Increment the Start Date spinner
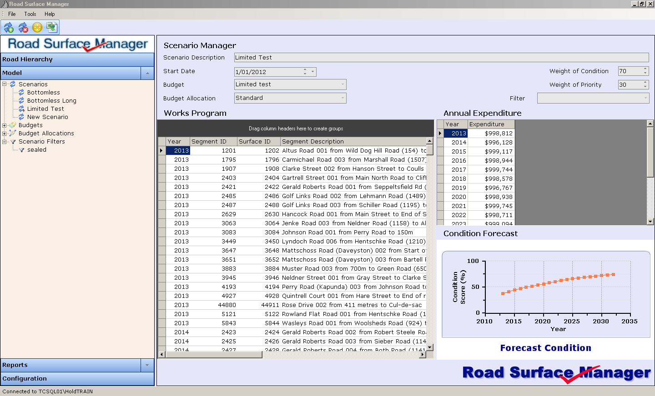This screenshot has width=655, height=396. tap(305, 70)
